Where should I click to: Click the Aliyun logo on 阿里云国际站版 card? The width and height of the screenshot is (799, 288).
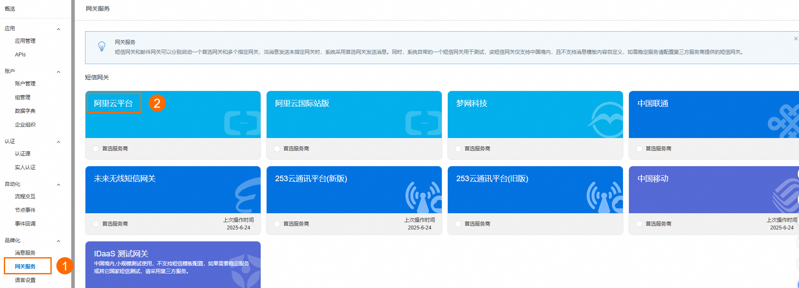click(423, 123)
